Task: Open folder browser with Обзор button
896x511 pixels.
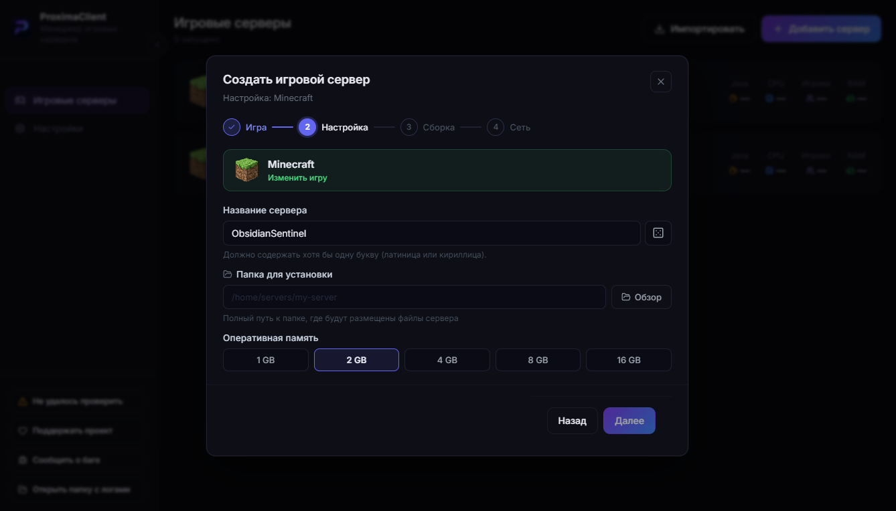Action: 642,297
